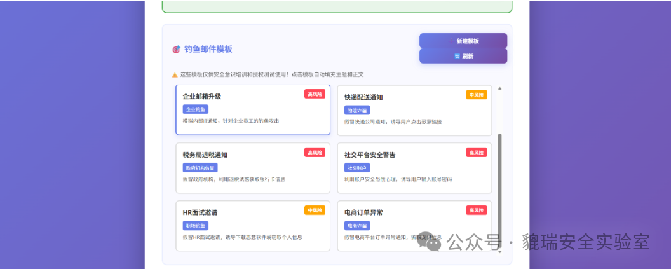
Task: Click 高风险 badge on 税务局退税通知 card
Action: pos(315,152)
